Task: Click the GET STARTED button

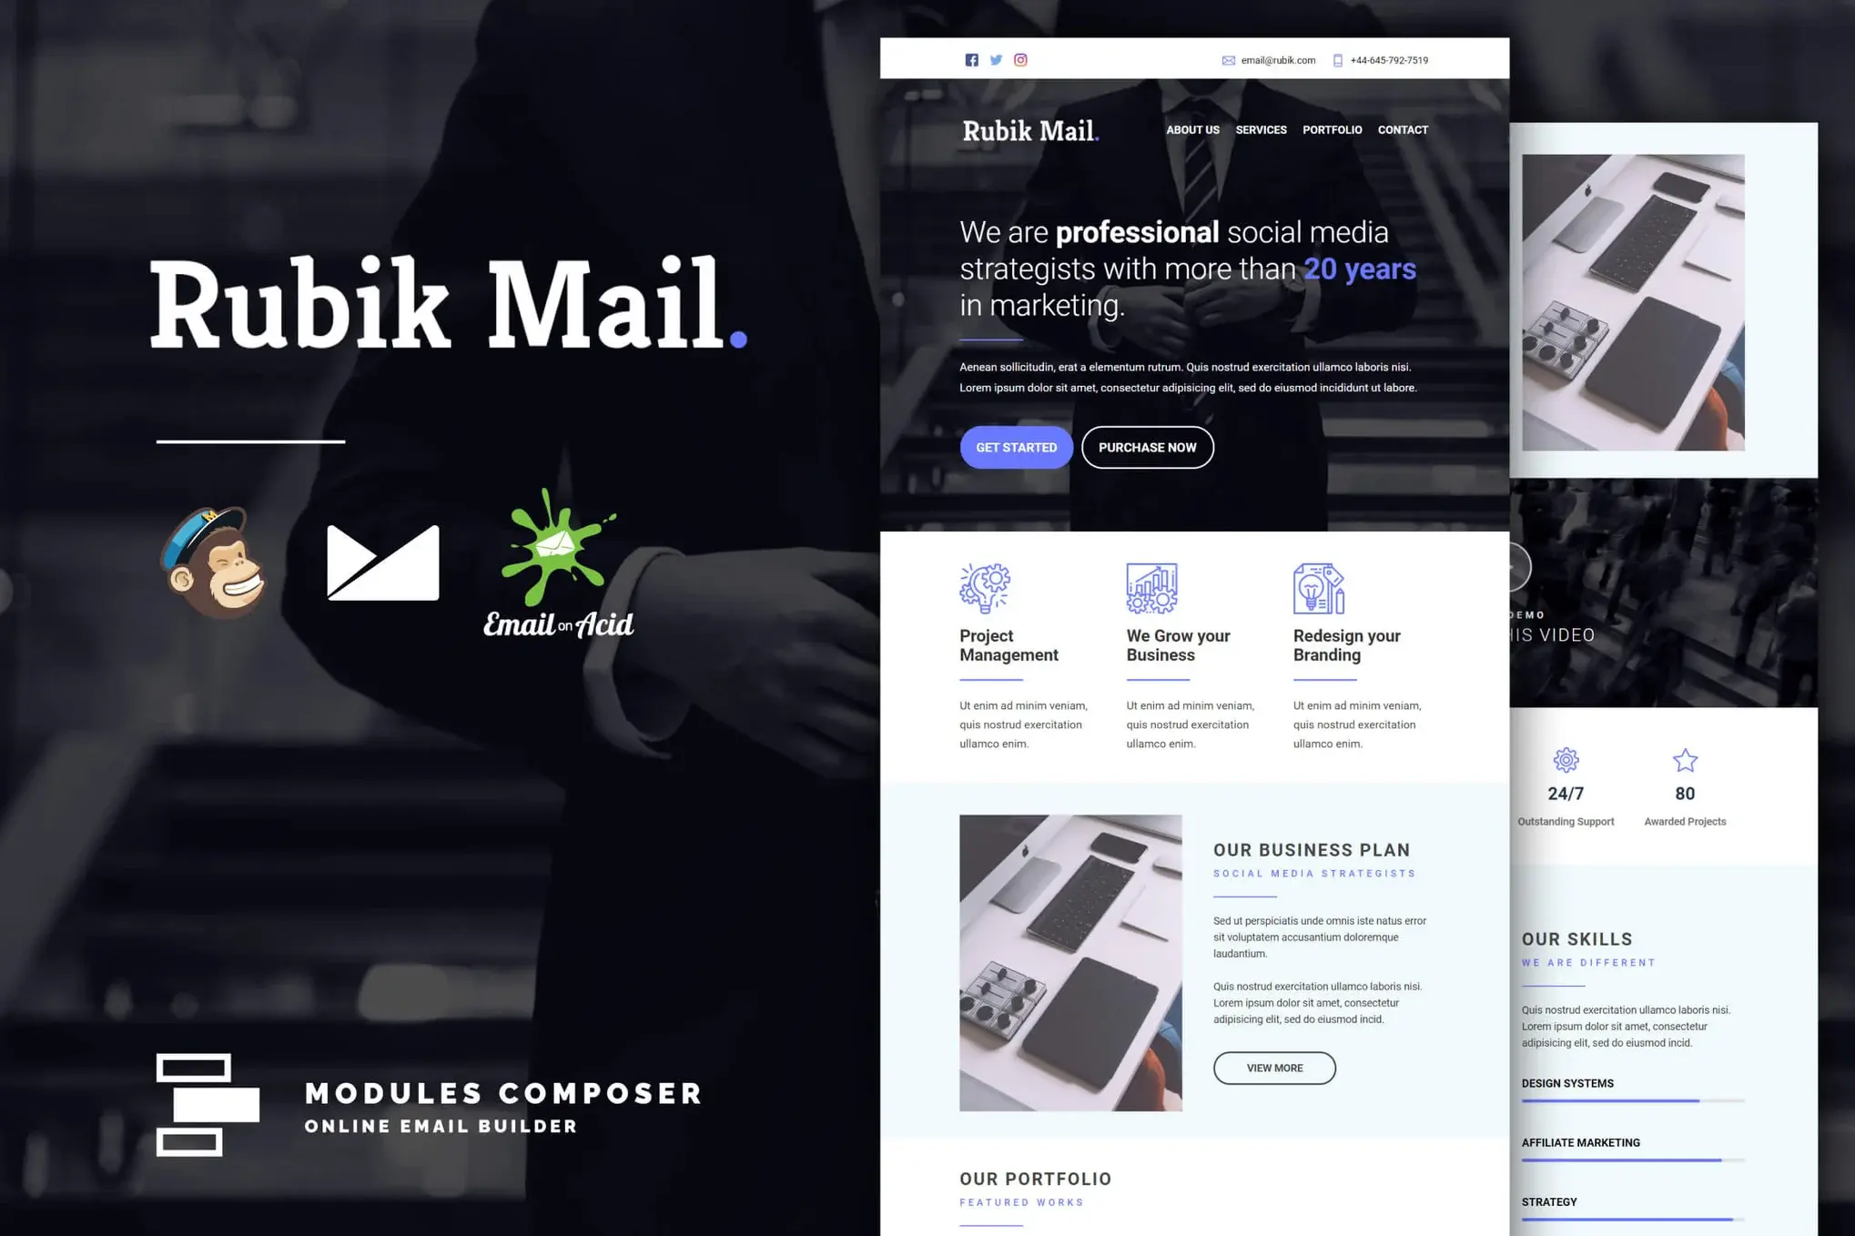Action: tap(1017, 447)
